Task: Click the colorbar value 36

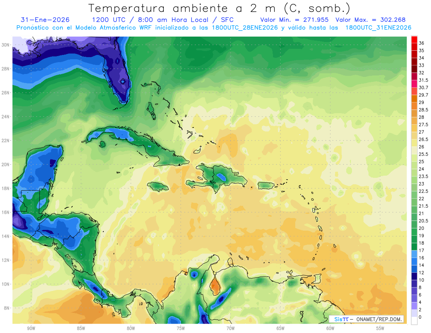Action: [422, 43]
